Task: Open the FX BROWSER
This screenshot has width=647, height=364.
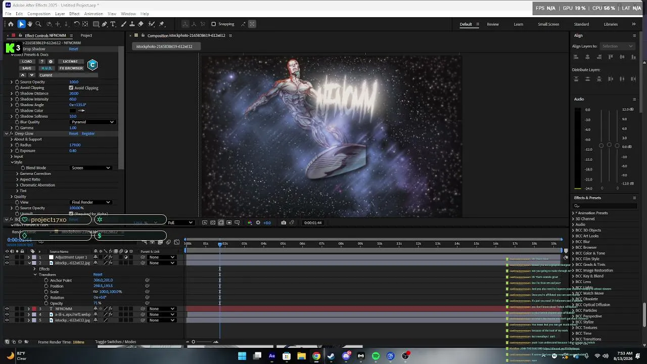Action: (71, 68)
